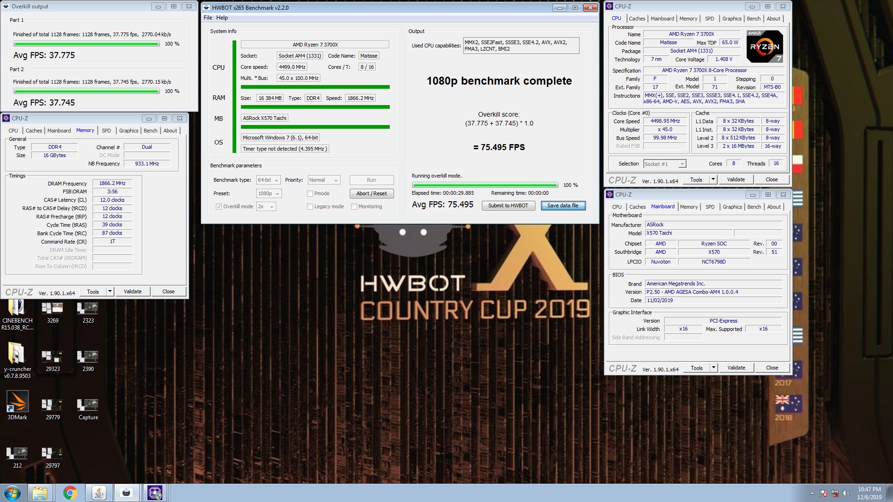This screenshot has height=502, width=893.
Task: Open the HWBOT x265 taskbar icon
Action: [127, 493]
